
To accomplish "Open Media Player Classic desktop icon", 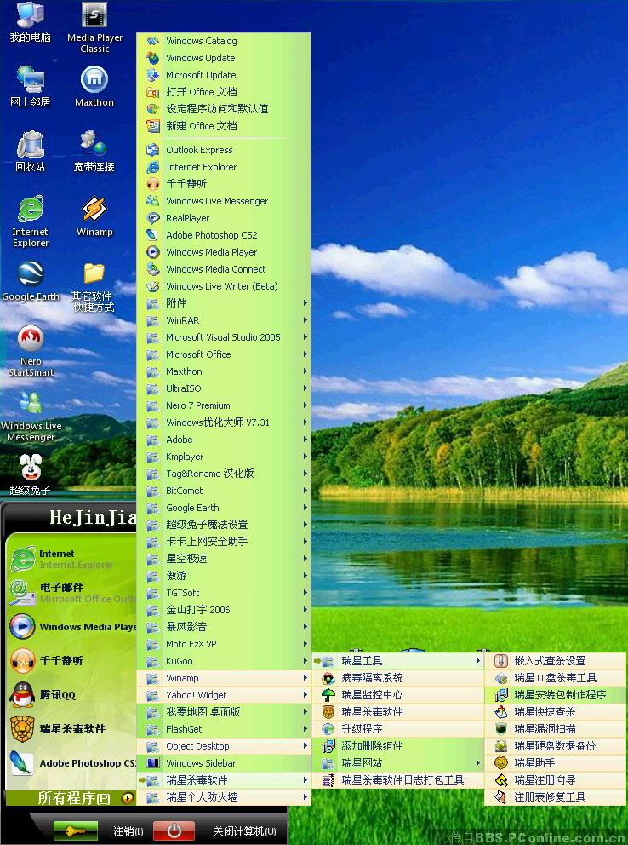I will click(94, 28).
